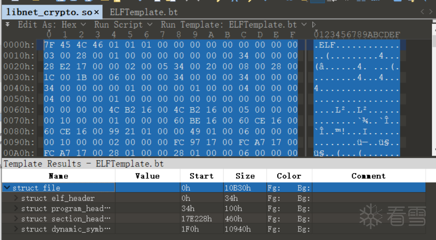
Task: Click the tab scroll left arrow
Action: click(x=423, y=12)
